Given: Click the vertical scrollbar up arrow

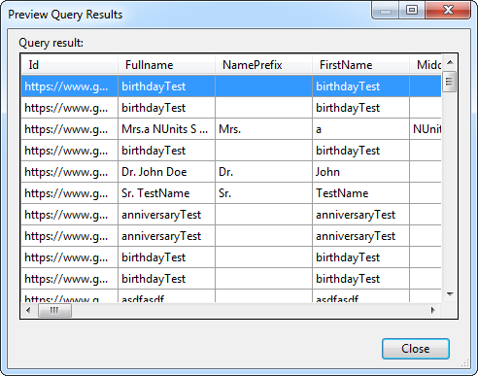Looking at the screenshot, I should point(450,62).
